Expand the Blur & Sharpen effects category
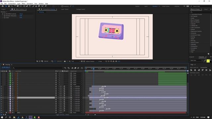Viewport: 212px width, 119px height. click(190, 20)
